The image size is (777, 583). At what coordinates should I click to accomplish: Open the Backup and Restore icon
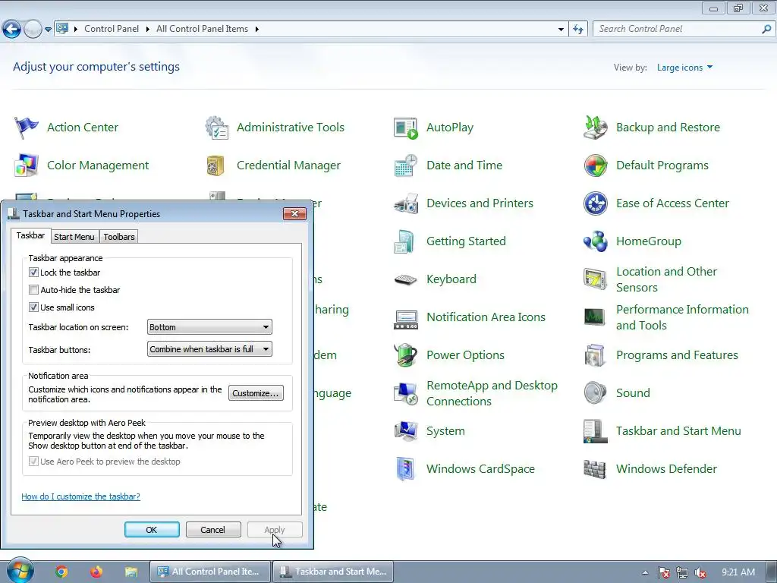[x=595, y=128]
